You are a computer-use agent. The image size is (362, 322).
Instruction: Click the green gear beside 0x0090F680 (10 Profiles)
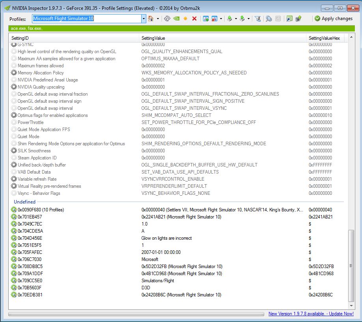point(14,210)
